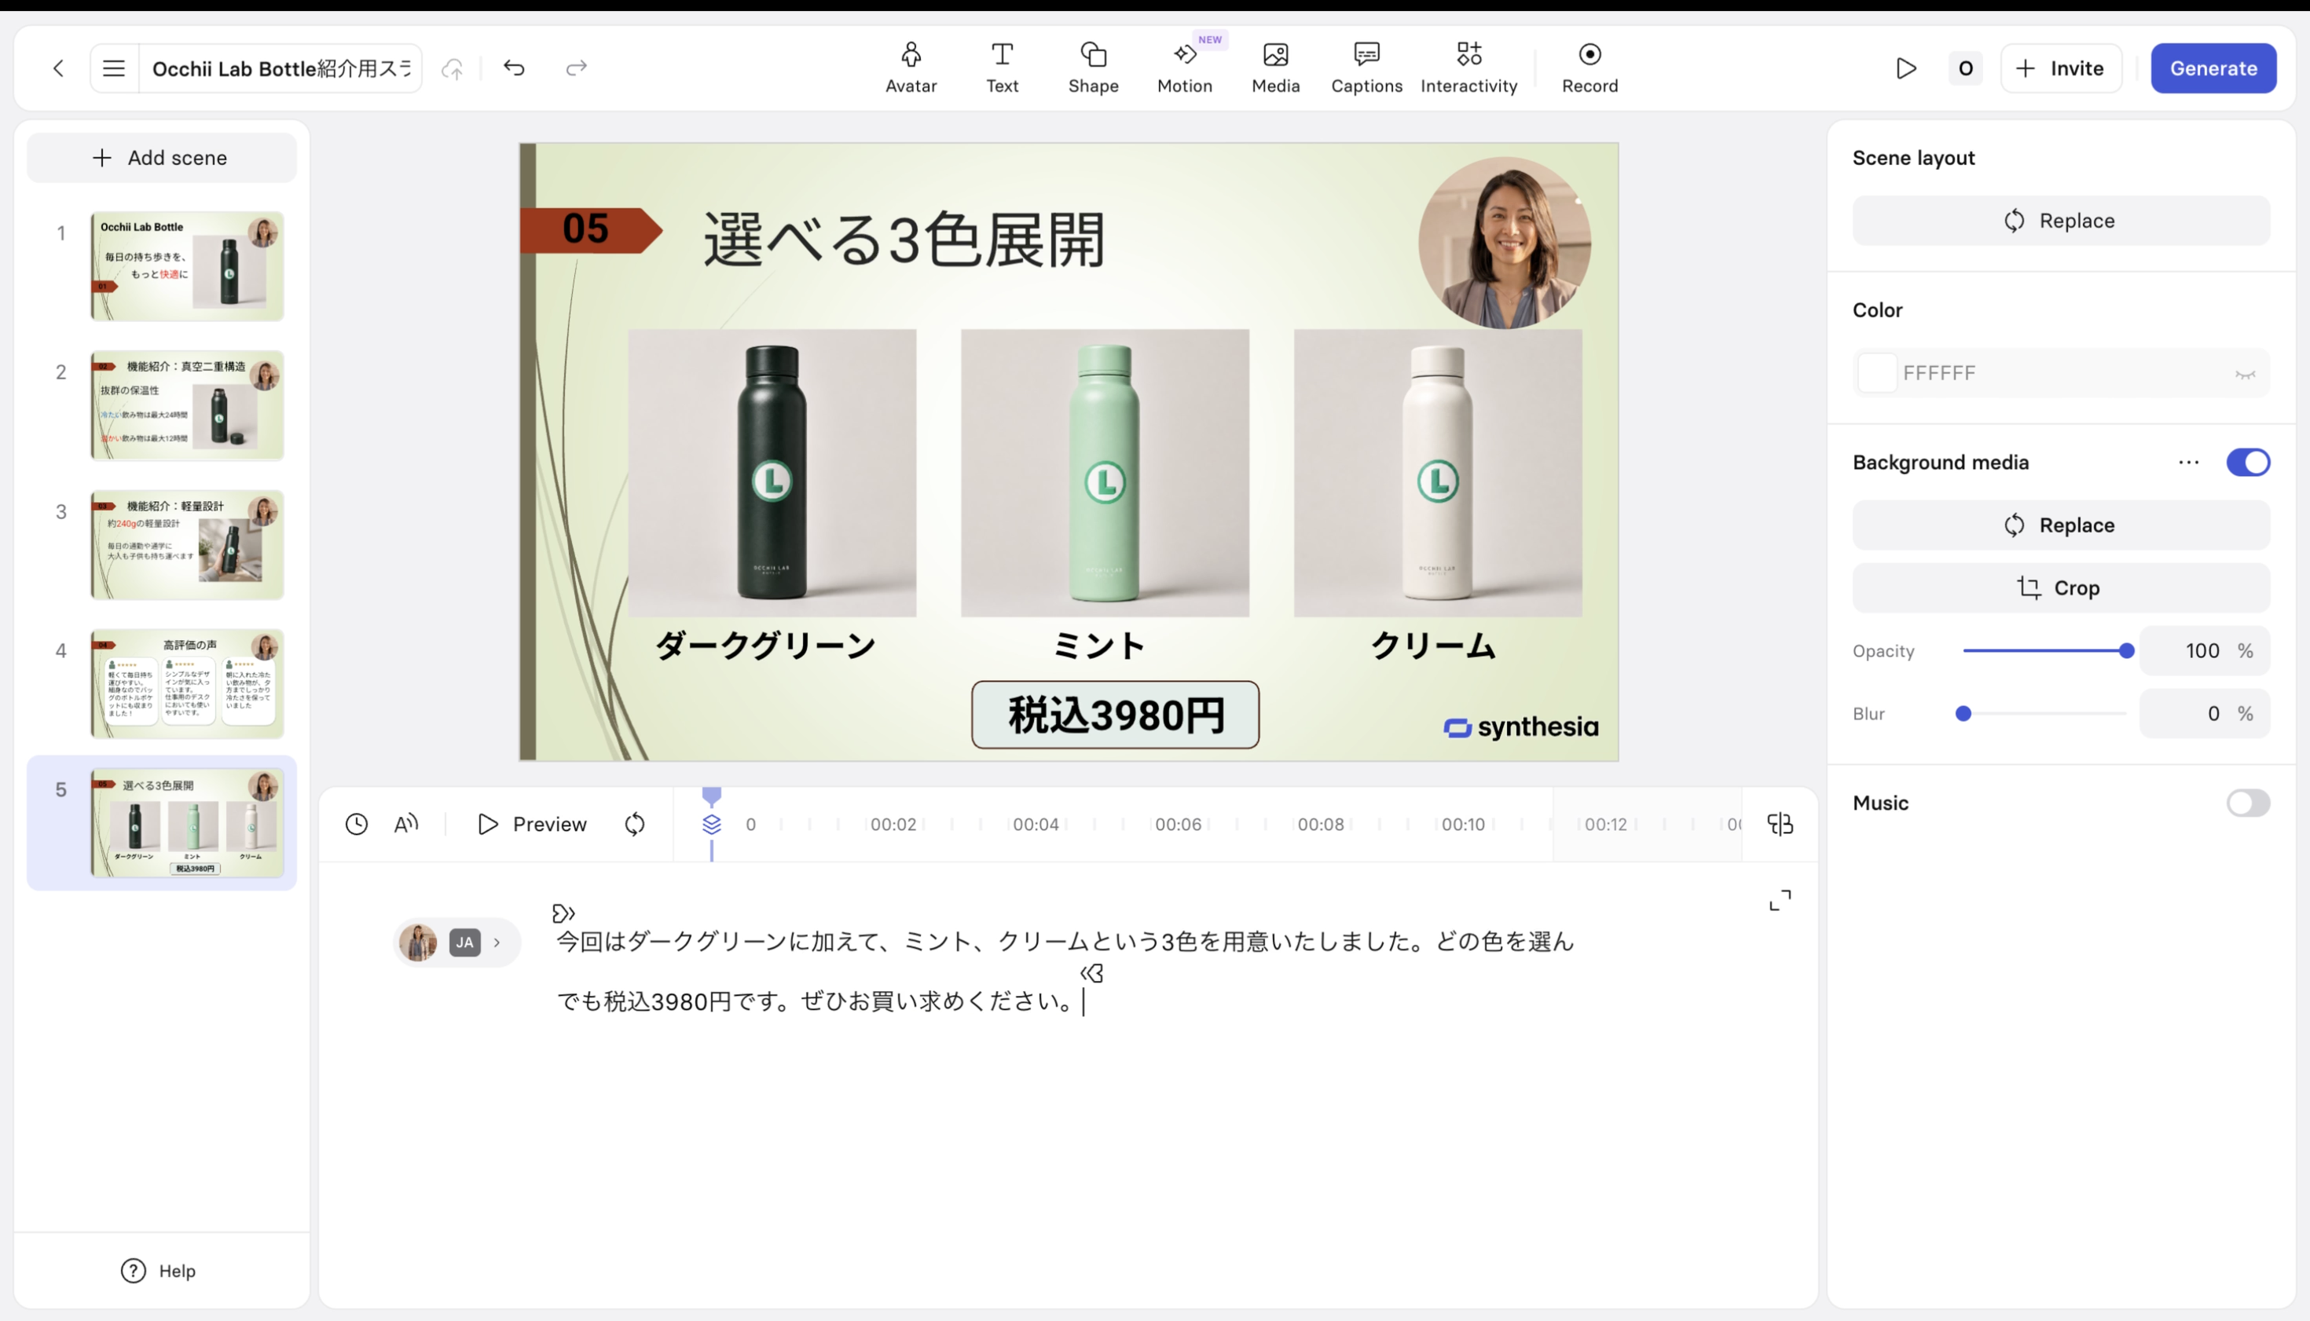Click the split scene icon on the timeline's right edge
This screenshot has height=1321, width=2310.
point(1780,824)
